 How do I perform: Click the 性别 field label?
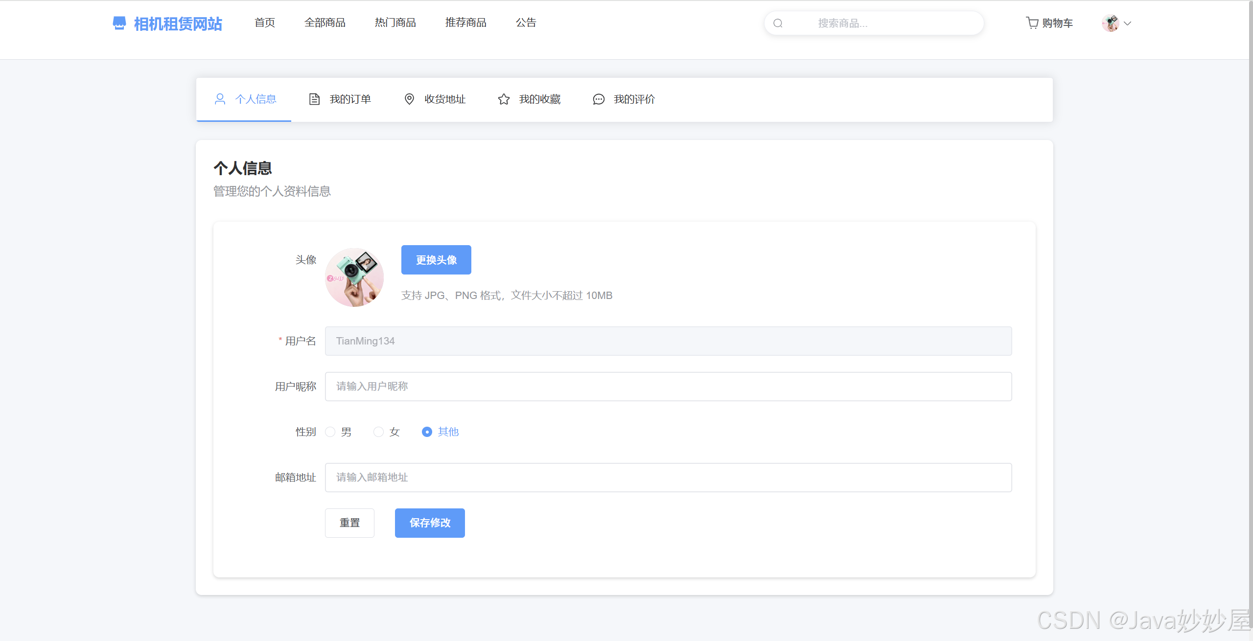[306, 432]
